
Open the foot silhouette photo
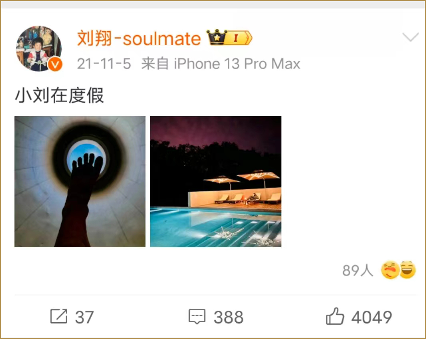tap(80, 182)
